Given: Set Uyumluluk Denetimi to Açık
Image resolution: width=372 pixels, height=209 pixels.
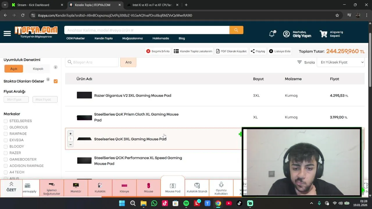Looking at the screenshot, I should (x=14, y=69).
